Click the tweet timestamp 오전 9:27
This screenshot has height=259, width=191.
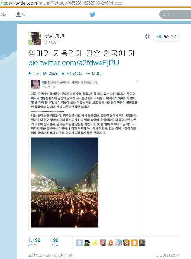(x=50, y=255)
